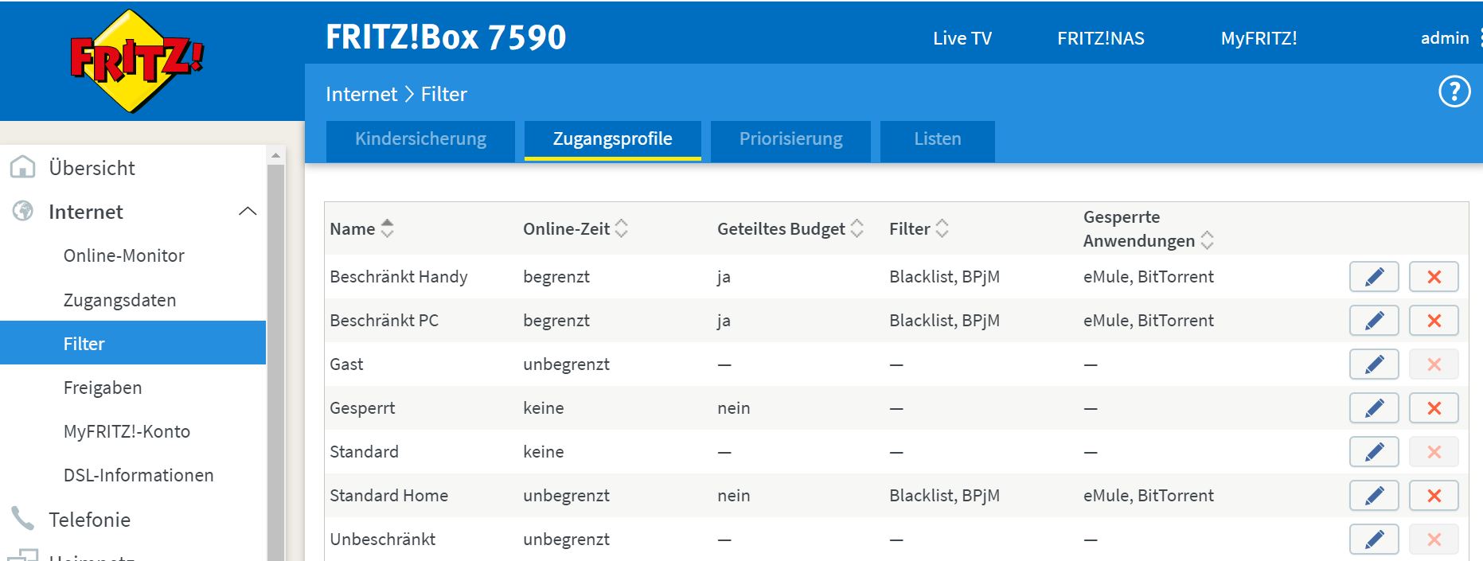Viewport: 1483px width, 561px height.
Task: Click the Unbeschränkt profile name
Action: pos(383,540)
